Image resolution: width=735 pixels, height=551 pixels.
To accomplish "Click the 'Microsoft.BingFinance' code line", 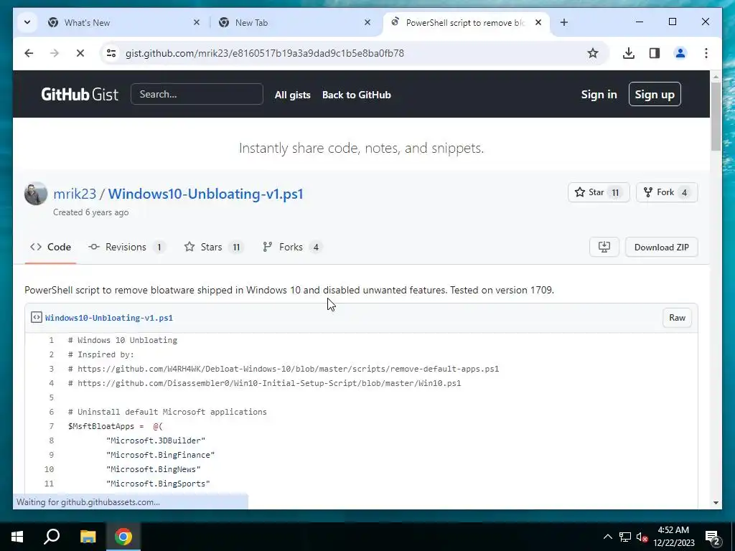I will pyautogui.click(x=160, y=455).
